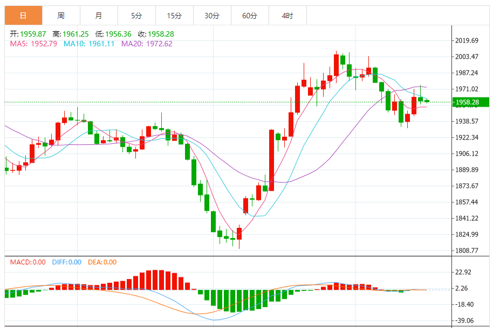The height and width of the screenshot is (328, 493).
Task: Click the 2.26 MACD axis label
Action: (462, 288)
